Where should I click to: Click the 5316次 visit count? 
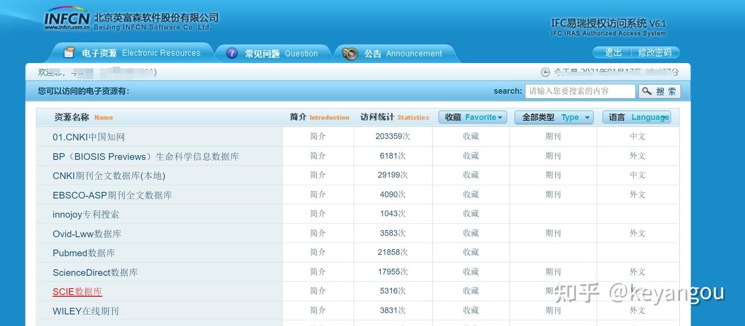[x=393, y=291]
